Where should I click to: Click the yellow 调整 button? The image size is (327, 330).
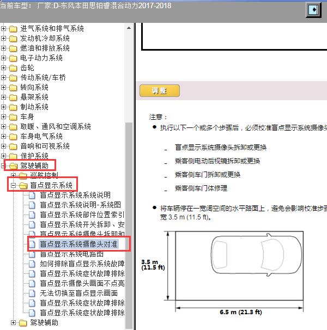click(x=160, y=91)
